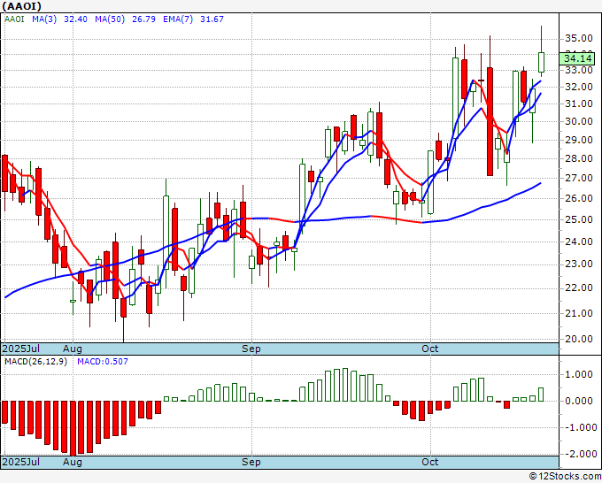Screen dimensions: 602x483
Task: Click the 20.00 price axis label
Action: (x=578, y=339)
